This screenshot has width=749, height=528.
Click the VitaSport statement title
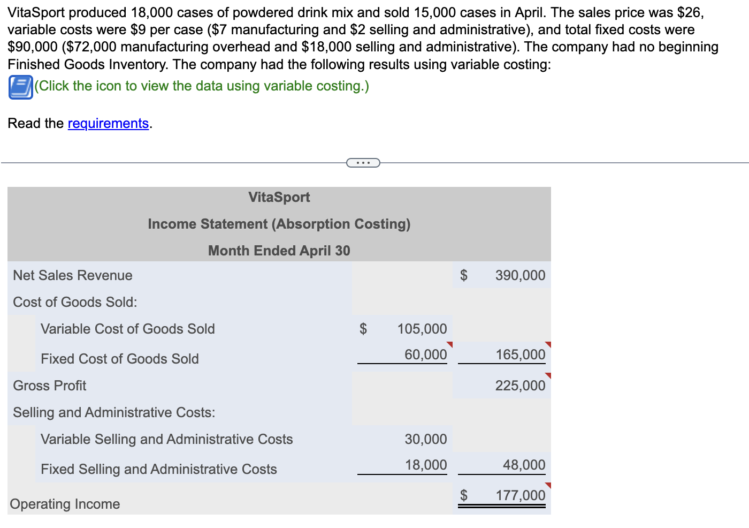279,197
